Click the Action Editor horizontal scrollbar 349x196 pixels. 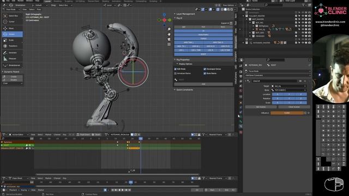117,174
